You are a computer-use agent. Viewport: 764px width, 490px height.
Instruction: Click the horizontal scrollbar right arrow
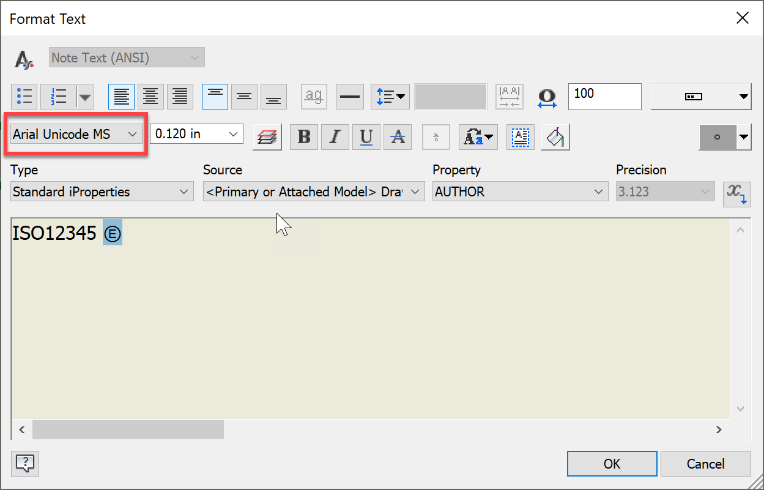719,429
